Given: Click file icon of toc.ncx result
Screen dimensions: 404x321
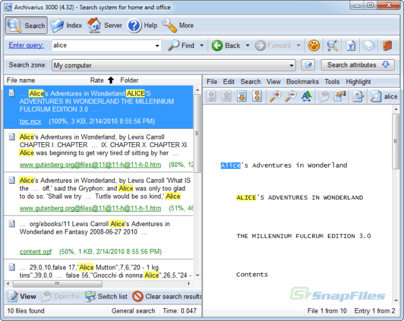Looking at the screenshot, I should [x=12, y=93].
